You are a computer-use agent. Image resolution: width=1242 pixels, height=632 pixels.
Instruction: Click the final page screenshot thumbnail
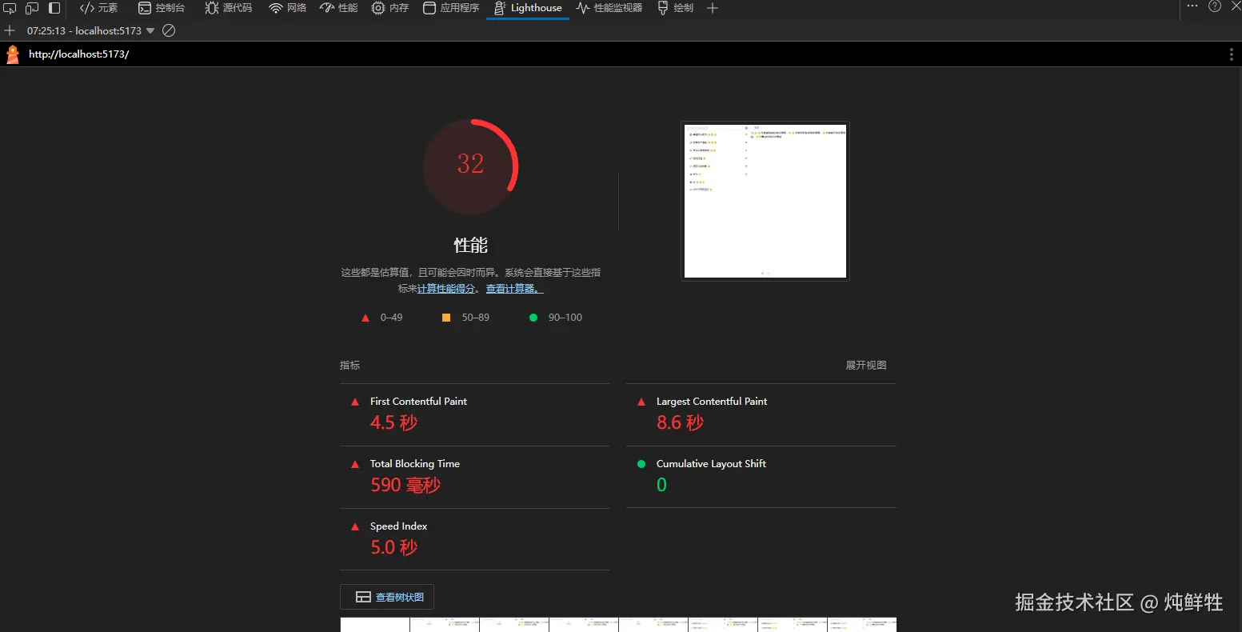(x=765, y=201)
